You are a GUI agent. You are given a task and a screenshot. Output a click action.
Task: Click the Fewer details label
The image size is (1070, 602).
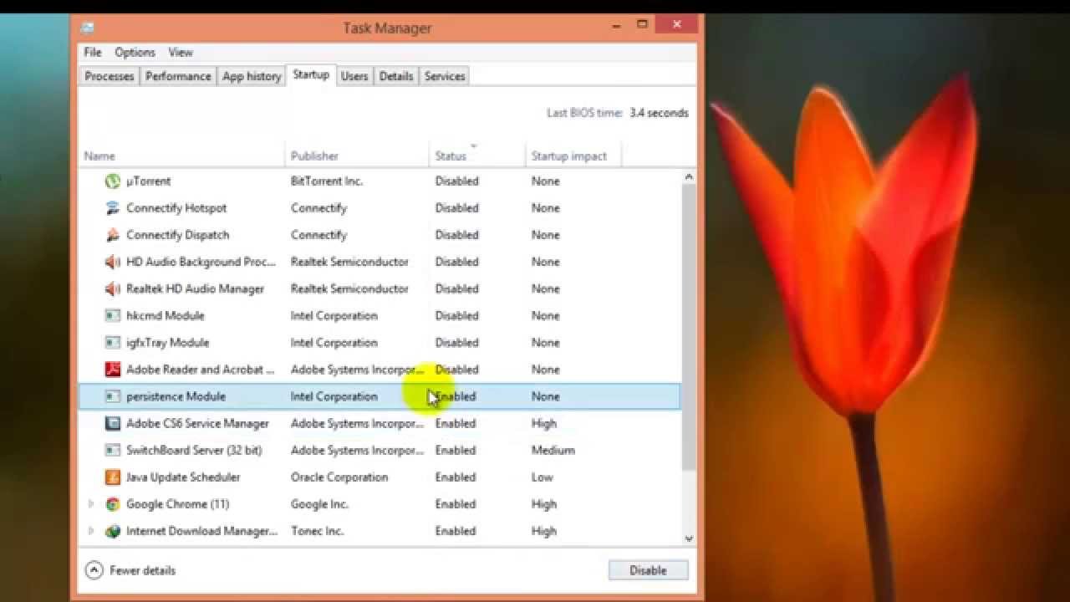click(x=143, y=570)
